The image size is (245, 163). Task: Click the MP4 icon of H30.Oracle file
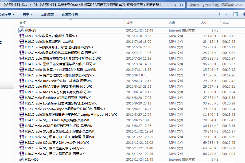[21, 154]
